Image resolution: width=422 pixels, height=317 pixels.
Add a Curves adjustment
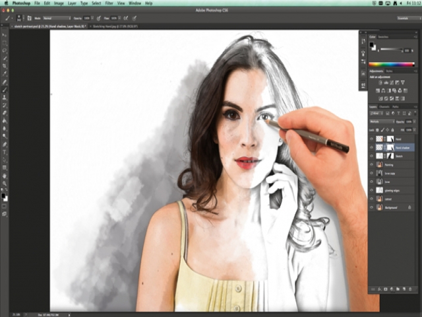click(392, 83)
